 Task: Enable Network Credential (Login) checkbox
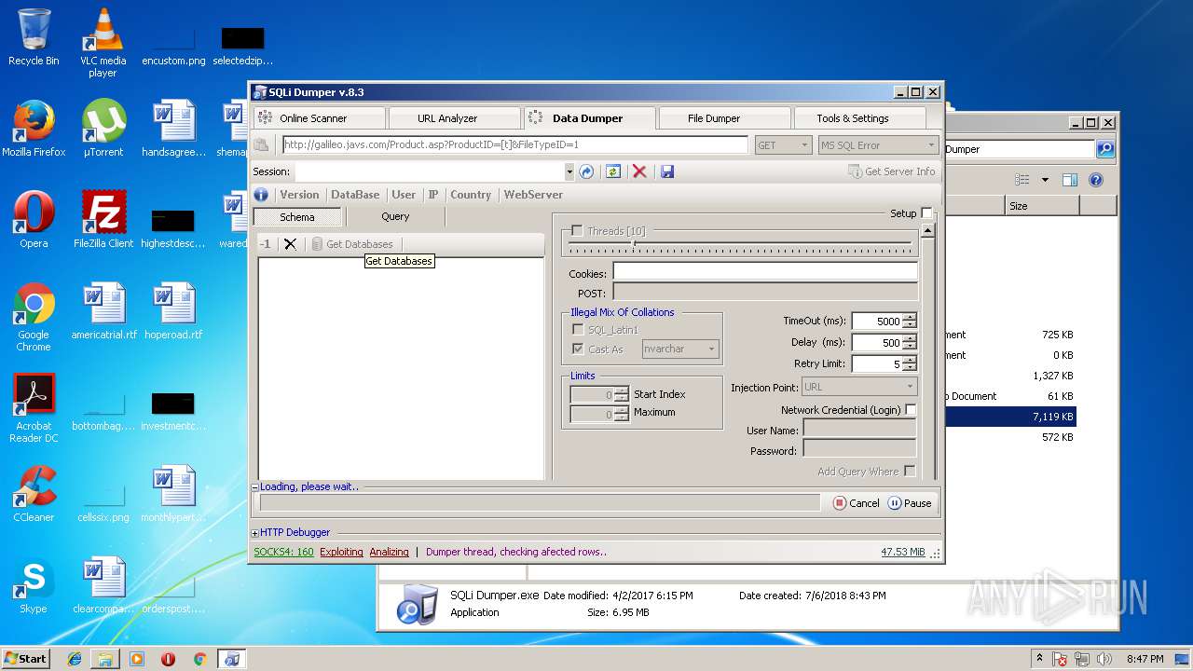911,410
